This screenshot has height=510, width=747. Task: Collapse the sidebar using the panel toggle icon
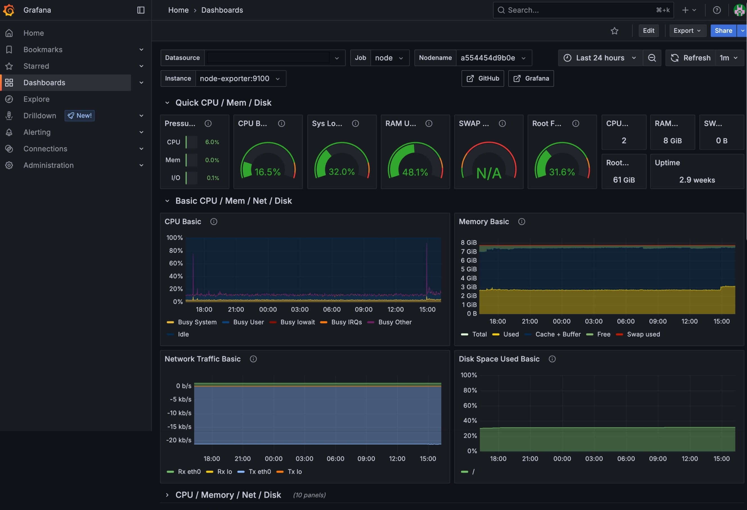coord(141,10)
